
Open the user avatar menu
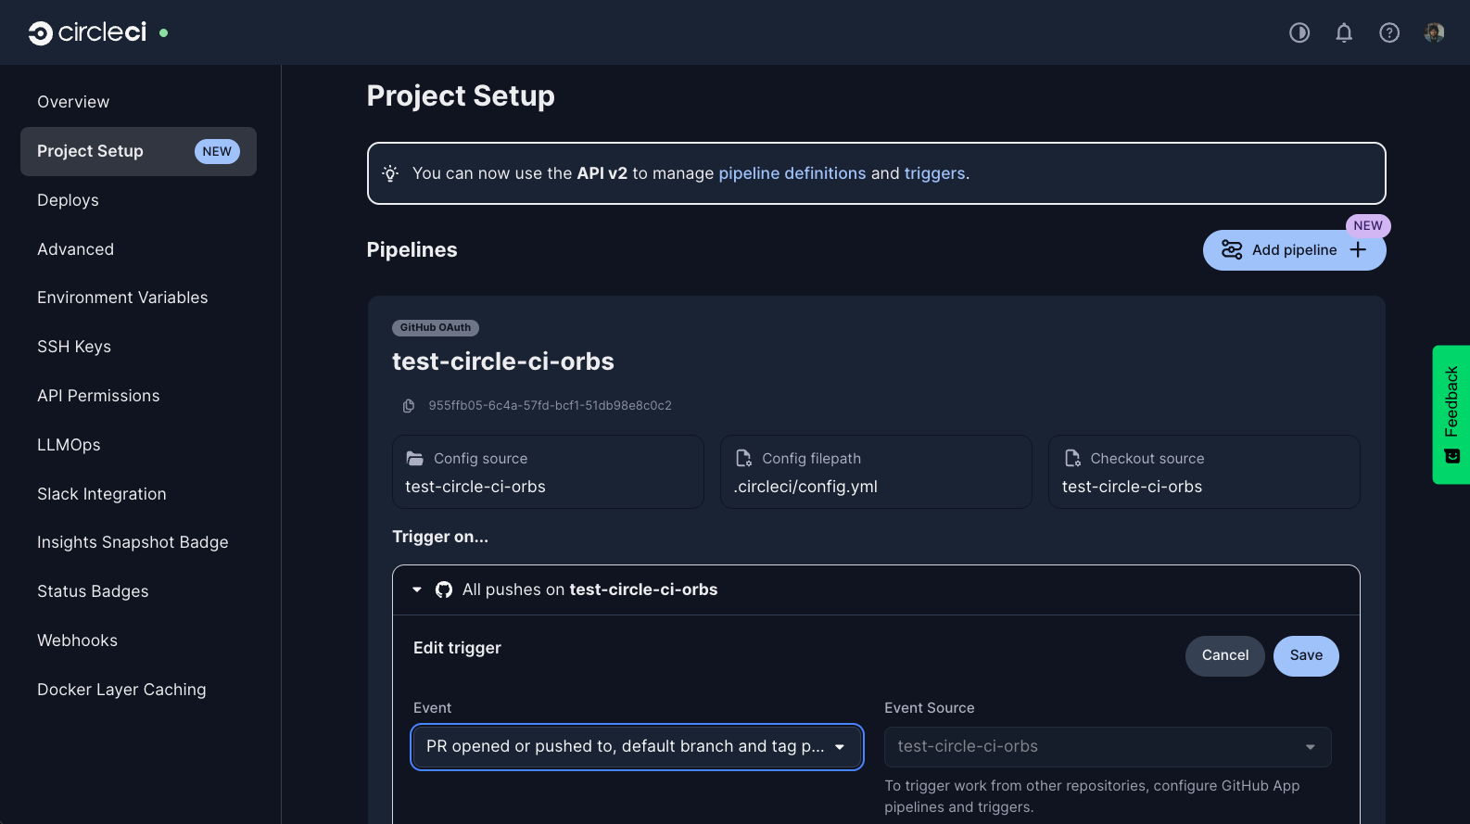1434,33
